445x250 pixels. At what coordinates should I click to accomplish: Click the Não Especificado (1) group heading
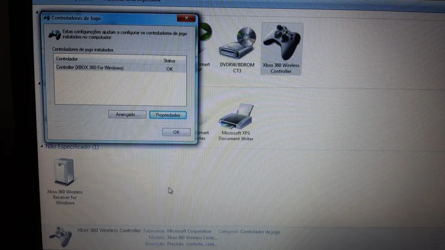coord(72,147)
